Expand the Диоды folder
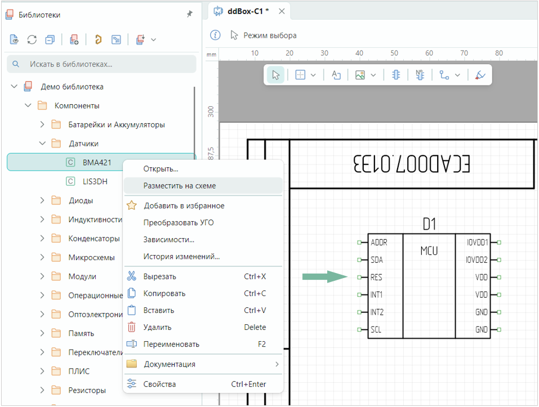 click(42, 200)
